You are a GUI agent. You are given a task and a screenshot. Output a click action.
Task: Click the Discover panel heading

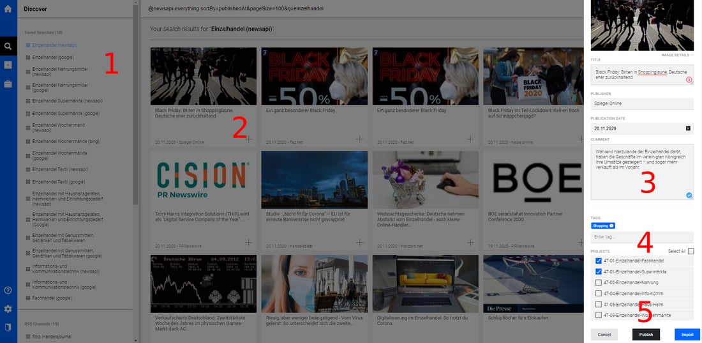[35, 9]
